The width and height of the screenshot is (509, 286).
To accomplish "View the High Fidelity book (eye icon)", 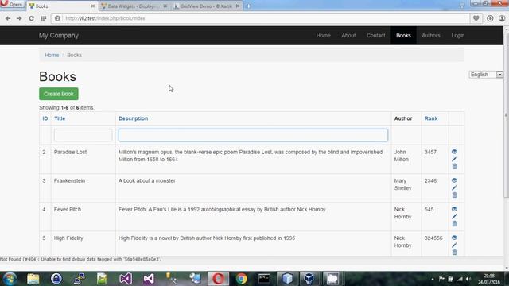I will click(454, 238).
